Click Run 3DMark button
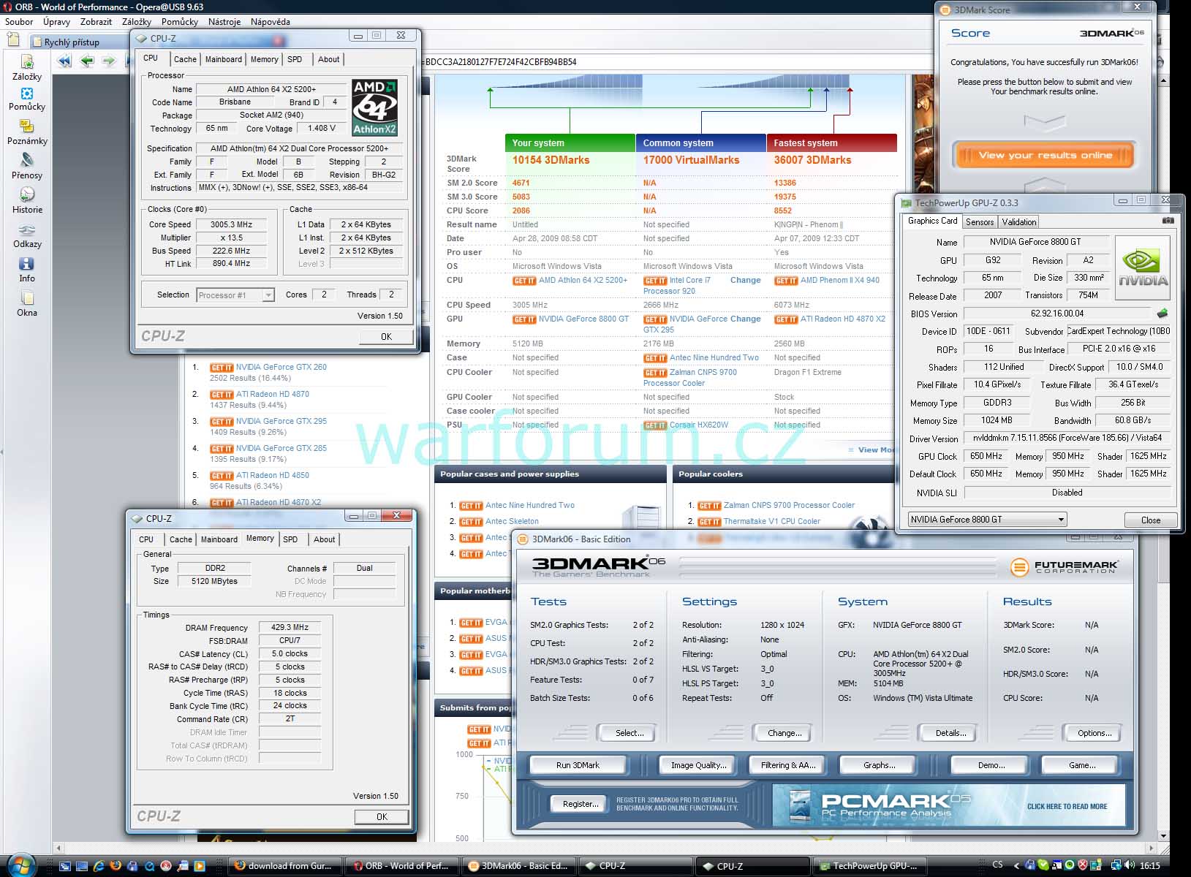 pos(578,765)
